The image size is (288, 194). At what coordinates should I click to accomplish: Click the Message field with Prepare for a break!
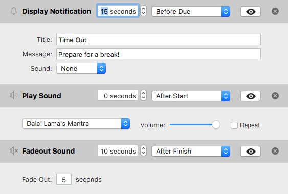(x=159, y=54)
